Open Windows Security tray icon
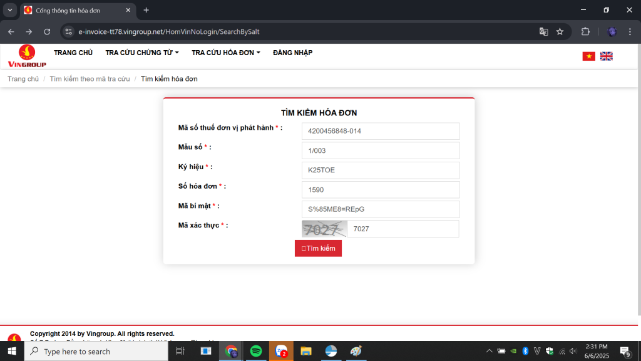The width and height of the screenshot is (641, 361). click(550, 351)
